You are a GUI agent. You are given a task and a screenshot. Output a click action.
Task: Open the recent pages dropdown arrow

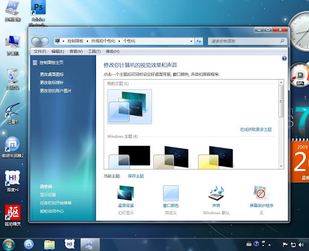[x=51, y=42]
